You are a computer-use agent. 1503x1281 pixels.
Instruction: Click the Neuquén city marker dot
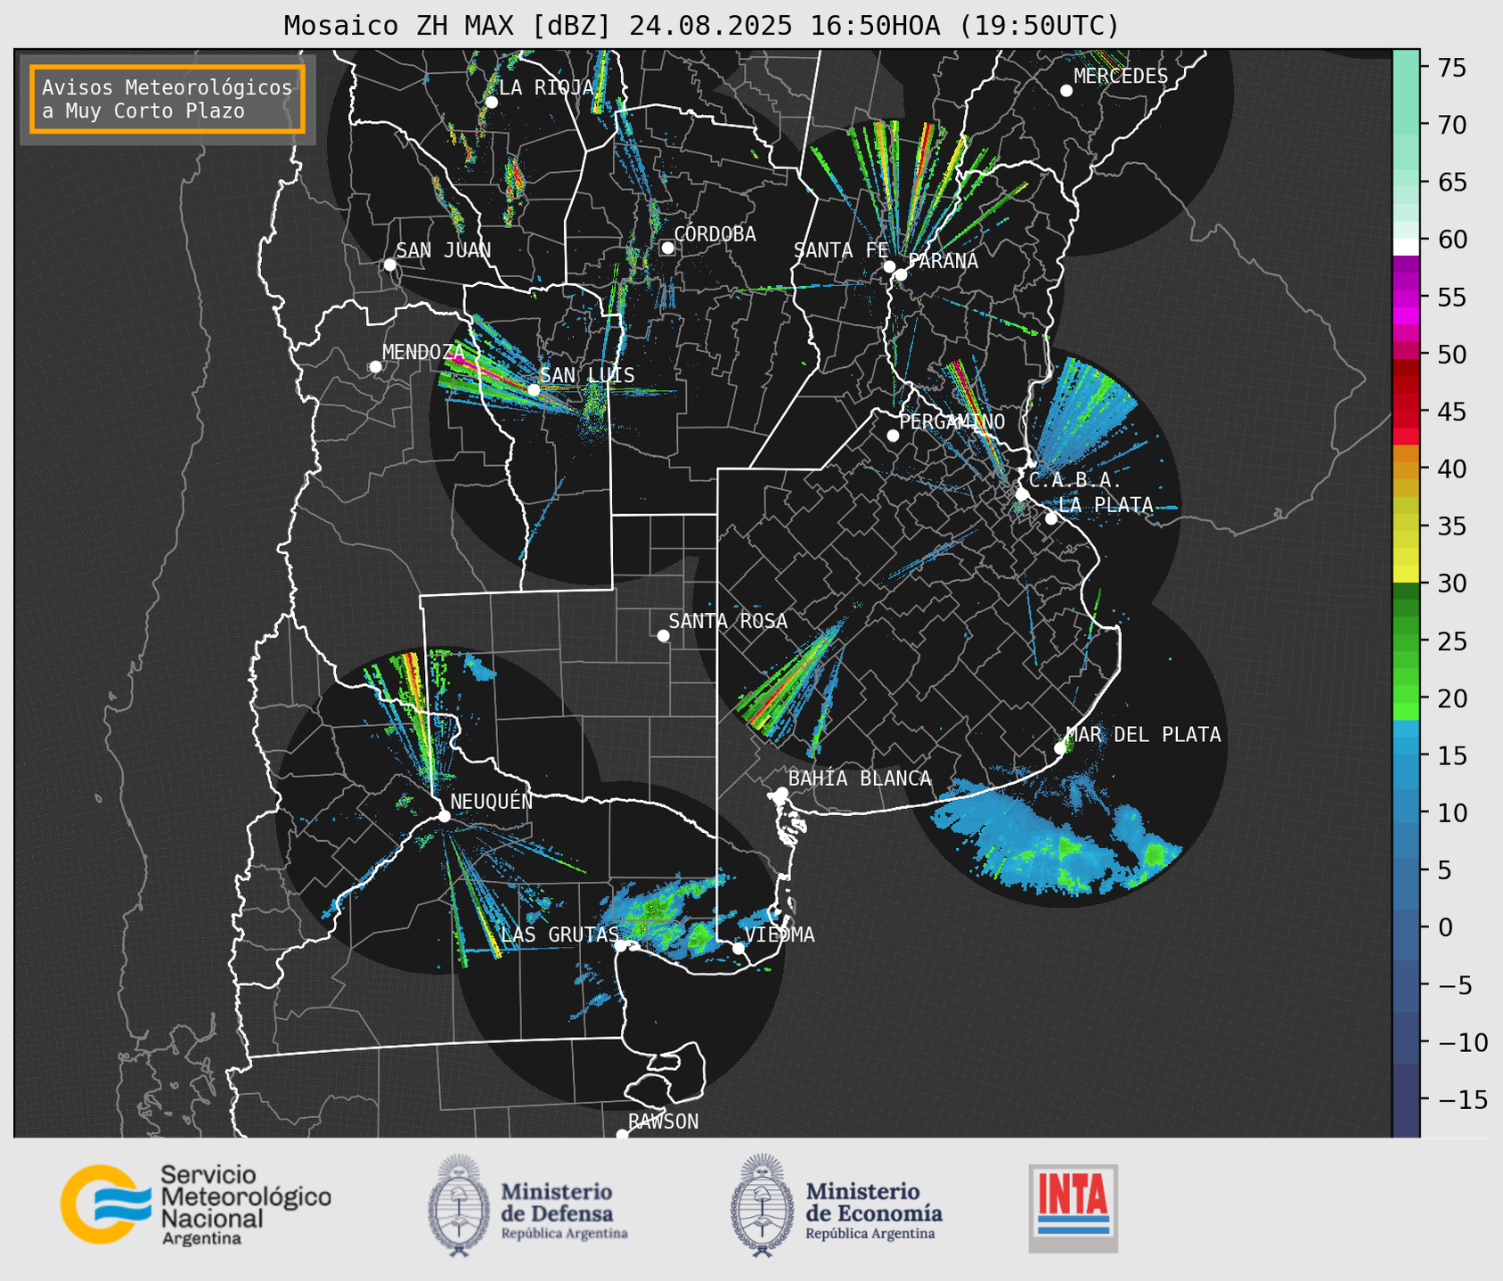pyautogui.click(x=445, y=816)
